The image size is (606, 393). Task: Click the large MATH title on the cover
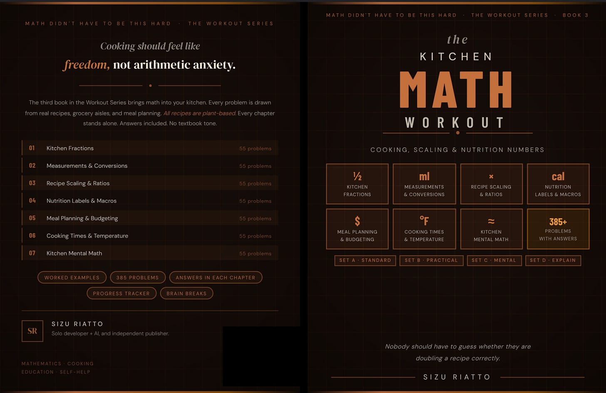point(456,90)
